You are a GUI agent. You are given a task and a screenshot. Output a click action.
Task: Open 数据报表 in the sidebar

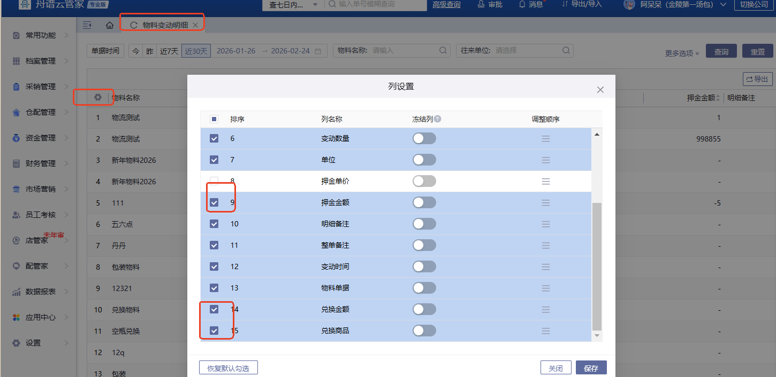[x=41, y=292]
